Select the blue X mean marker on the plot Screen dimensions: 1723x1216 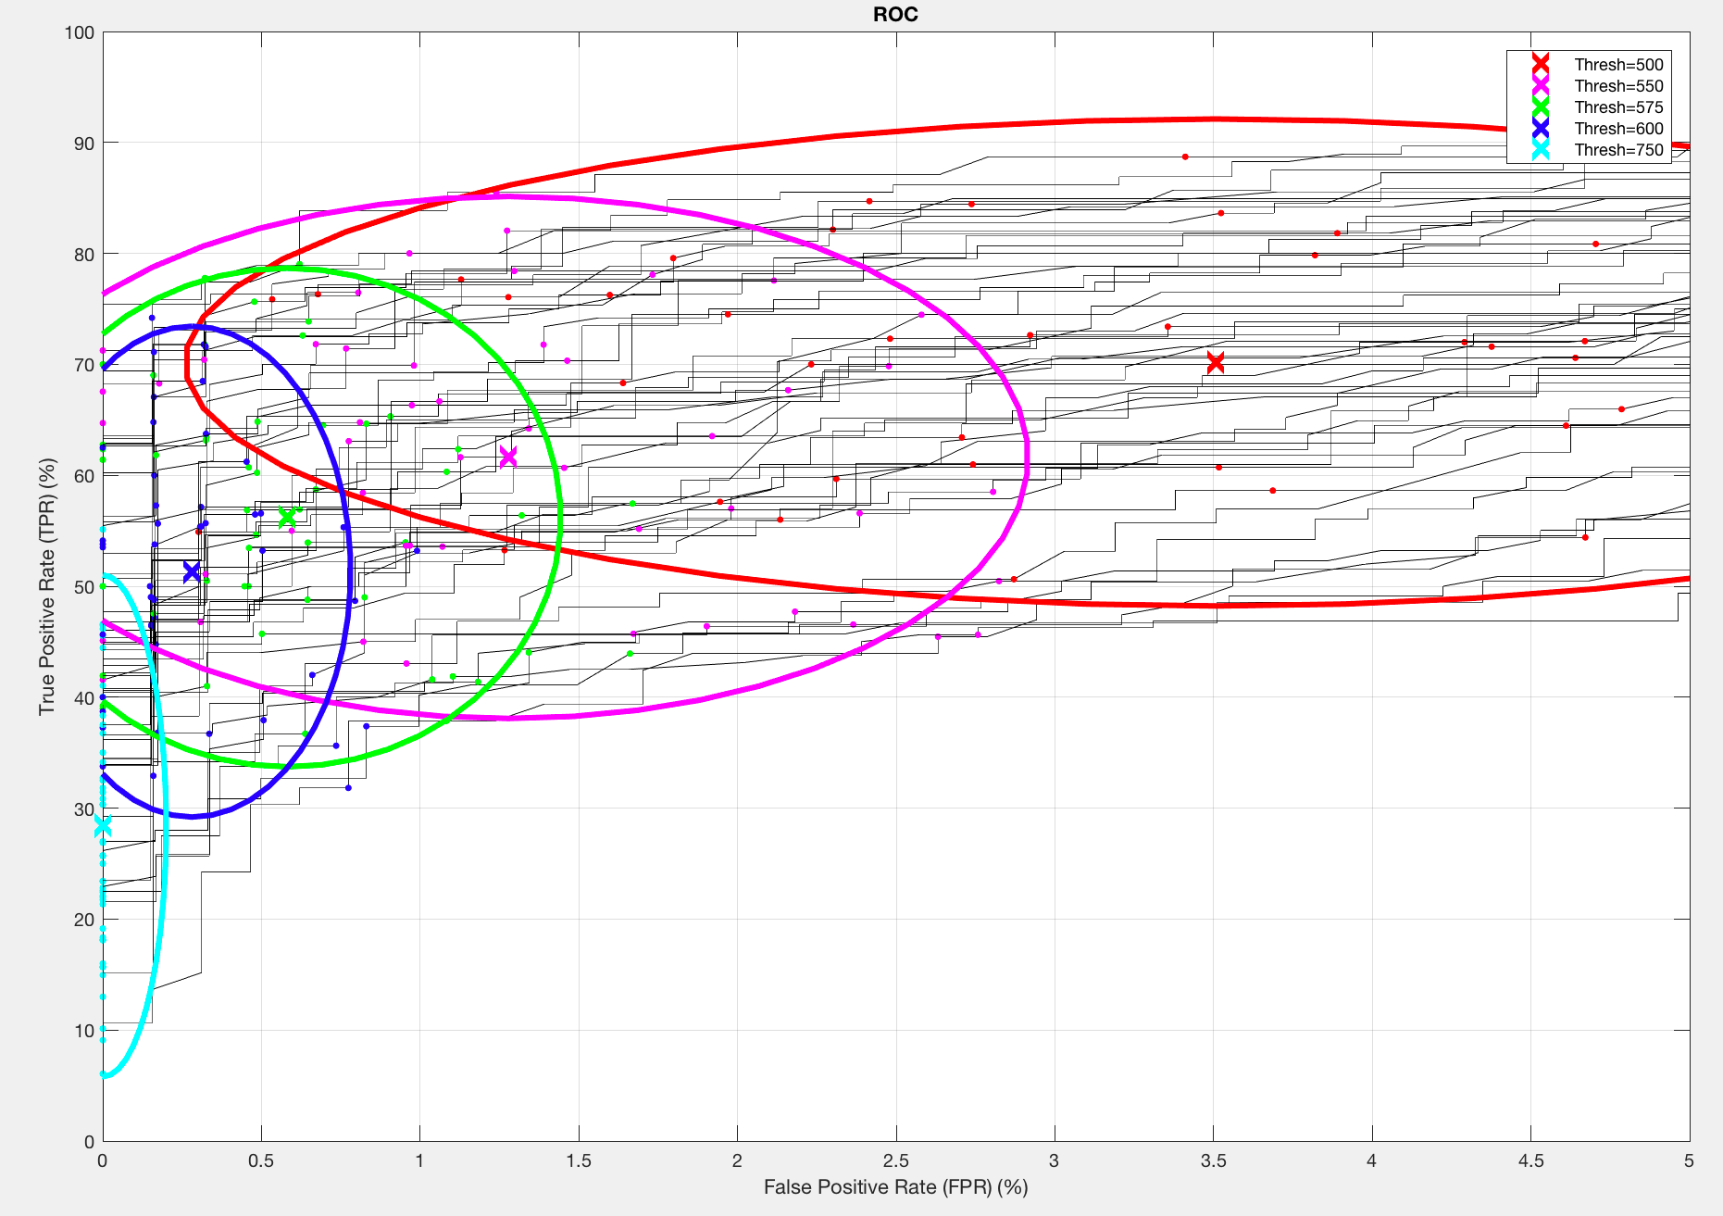pyautogui.click(x=192, y=572)
